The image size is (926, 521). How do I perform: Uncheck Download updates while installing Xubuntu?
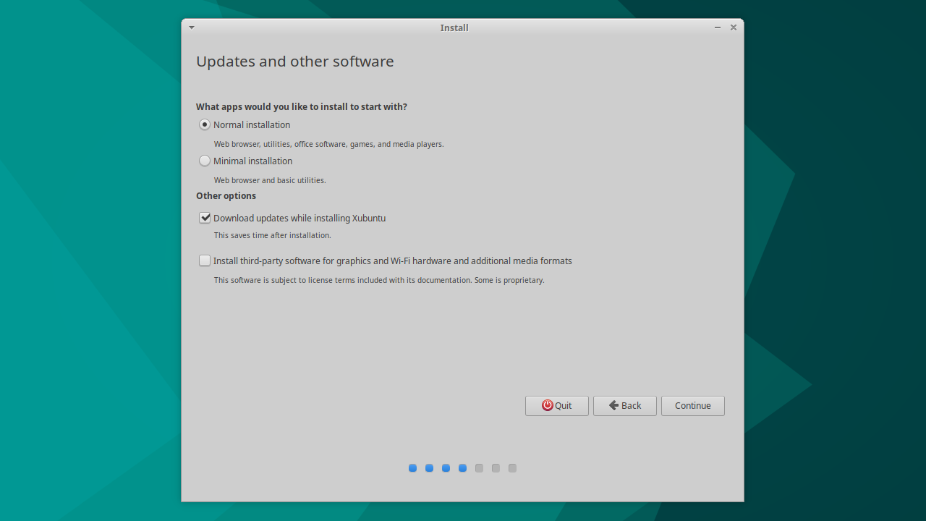pyautogui.click(x=205, y=218)
